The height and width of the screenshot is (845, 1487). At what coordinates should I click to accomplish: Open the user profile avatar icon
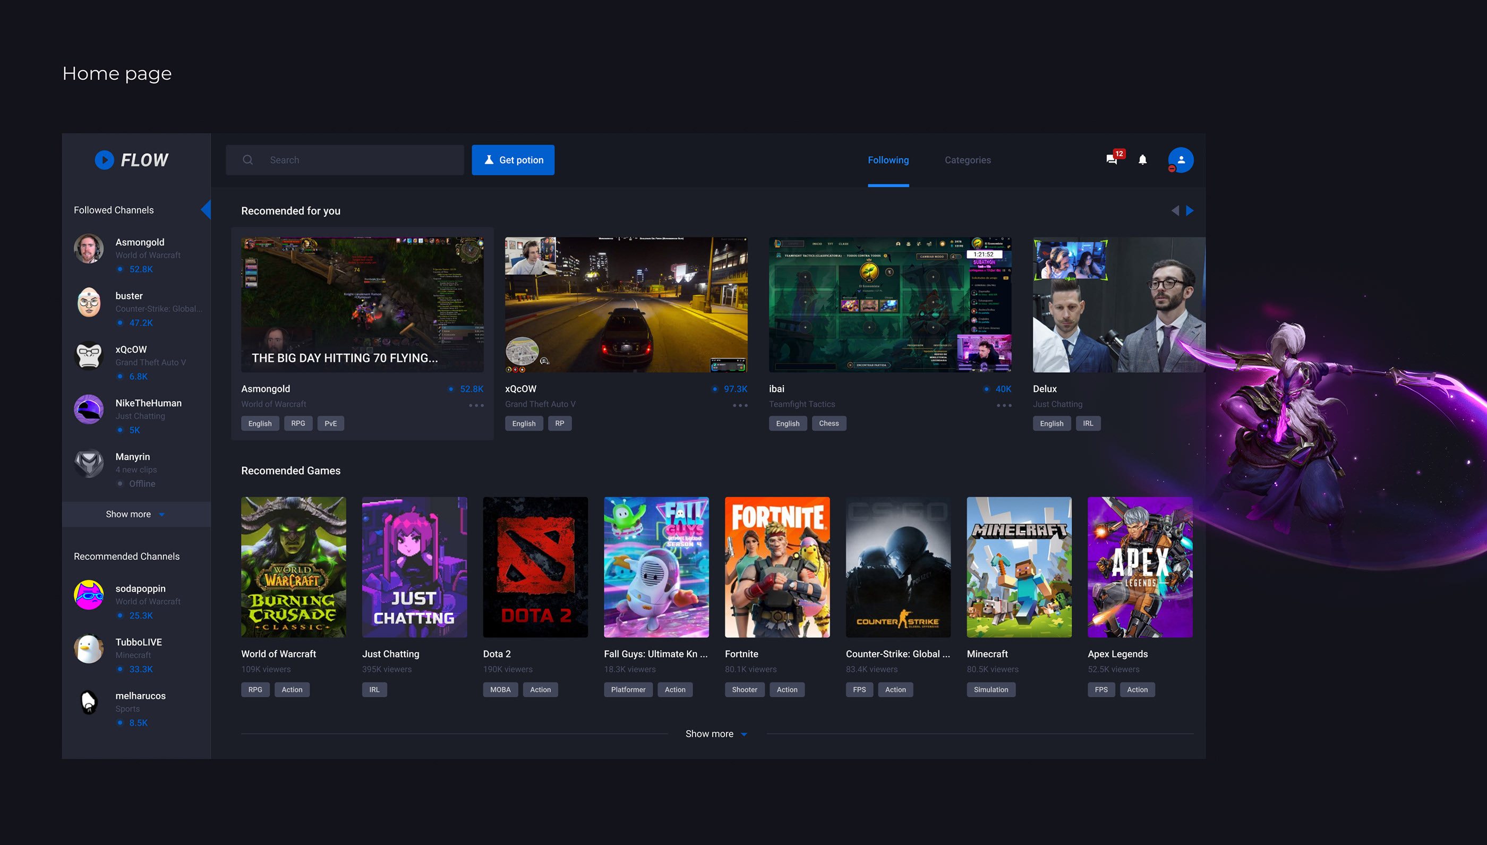click(1180, 160)
